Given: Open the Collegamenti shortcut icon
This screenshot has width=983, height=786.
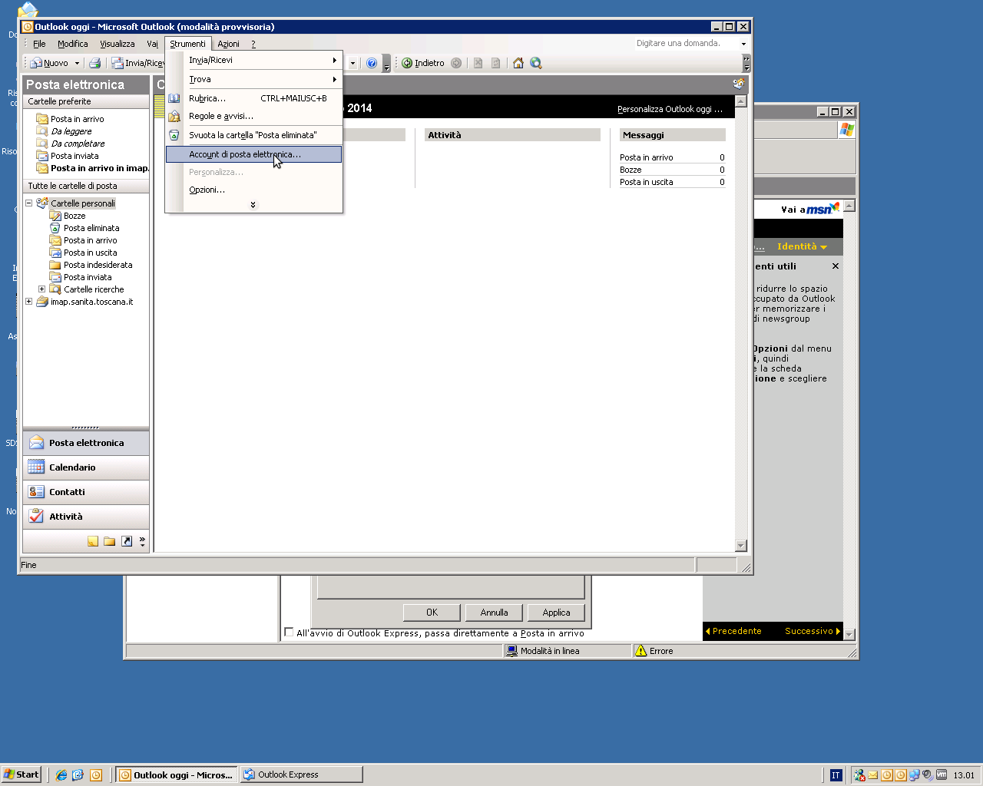Looking at the screenshot, I should pos(127,541).
